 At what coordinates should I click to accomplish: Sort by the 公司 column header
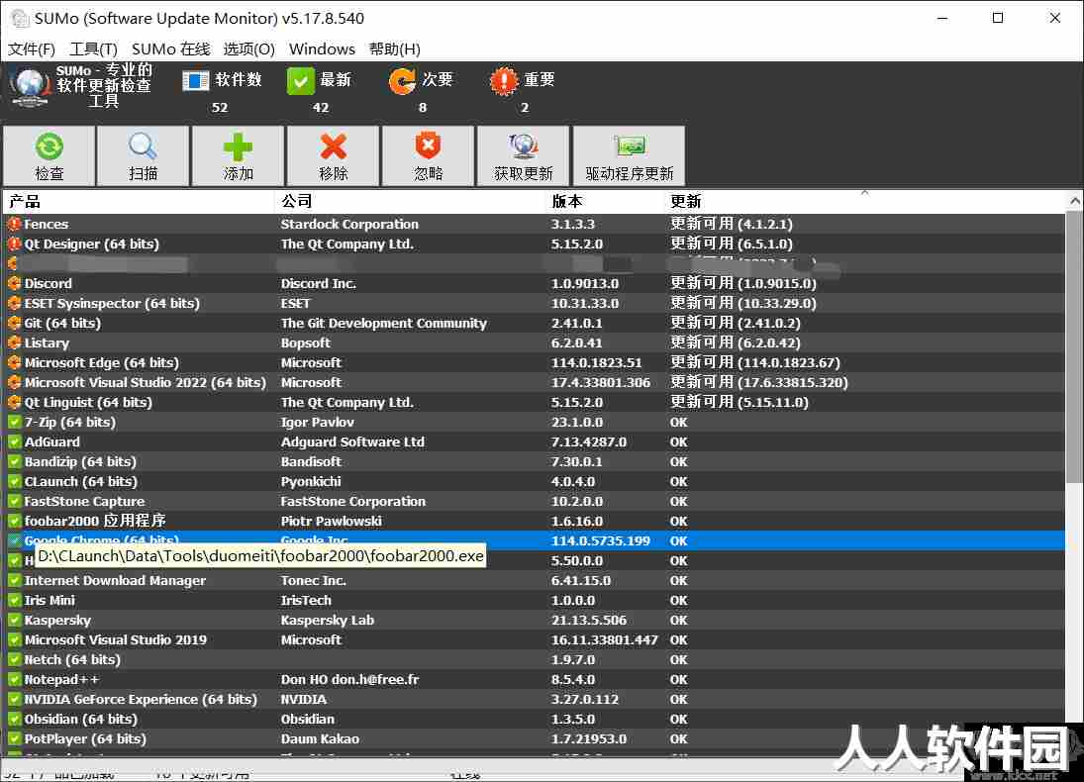click(x=410, y=201)
